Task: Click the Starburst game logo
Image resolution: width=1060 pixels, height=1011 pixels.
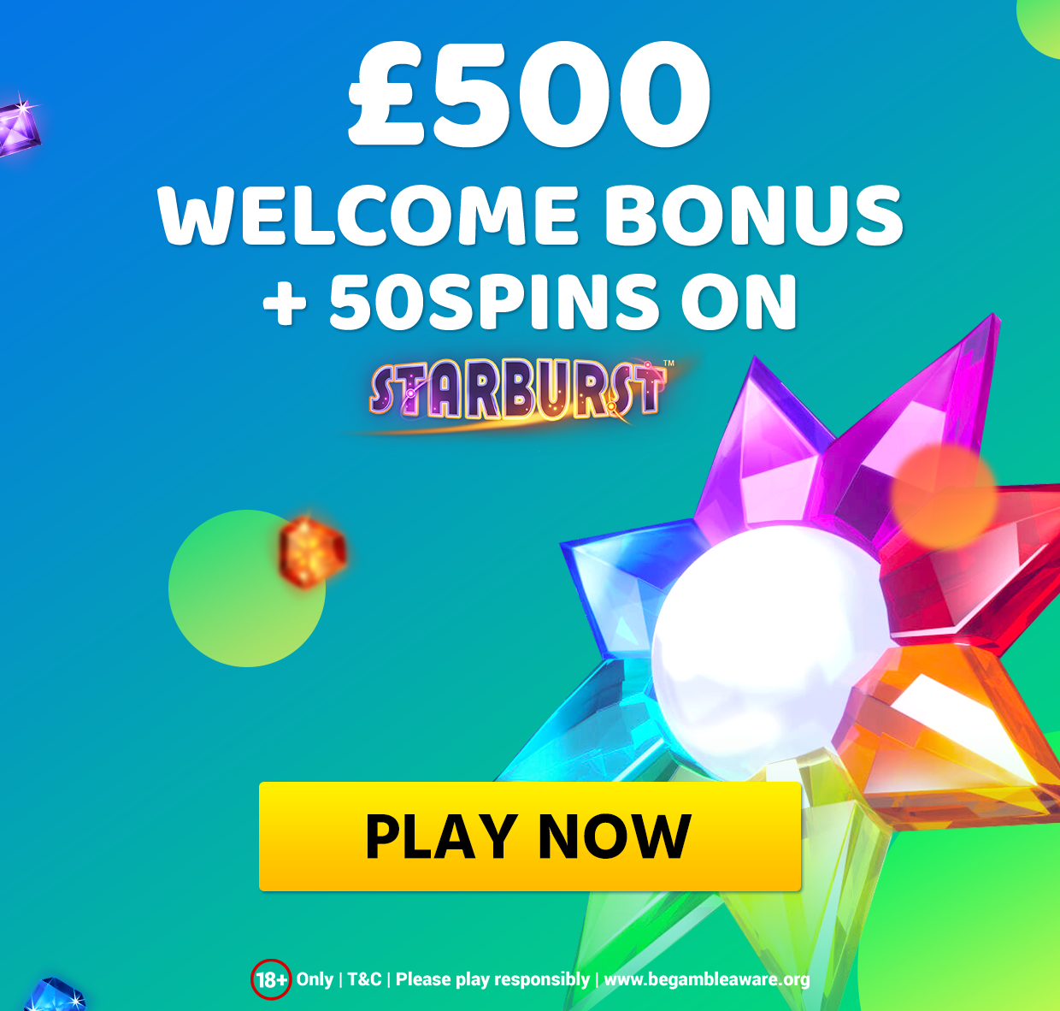Action: click(x=519, y=392)
